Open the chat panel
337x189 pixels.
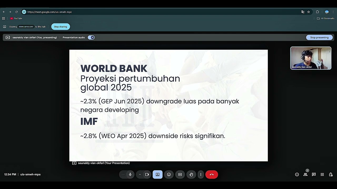tap(314, 175)
